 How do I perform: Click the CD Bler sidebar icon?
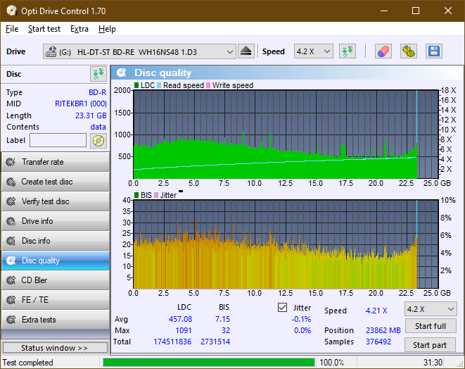click(11, 280)
